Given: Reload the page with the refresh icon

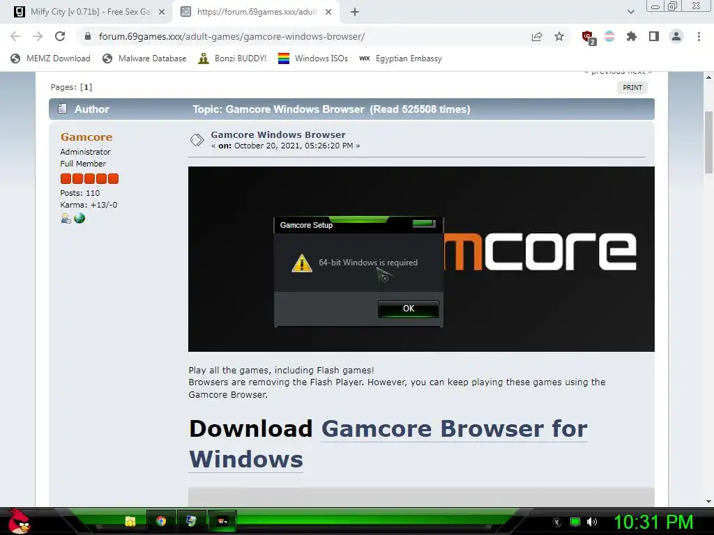Looking at the screenshot, I should tap(60, 36).
